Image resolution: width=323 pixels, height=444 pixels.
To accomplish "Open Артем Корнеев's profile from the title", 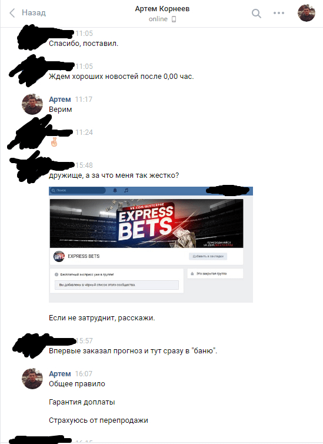I will (x=162, y=9).
